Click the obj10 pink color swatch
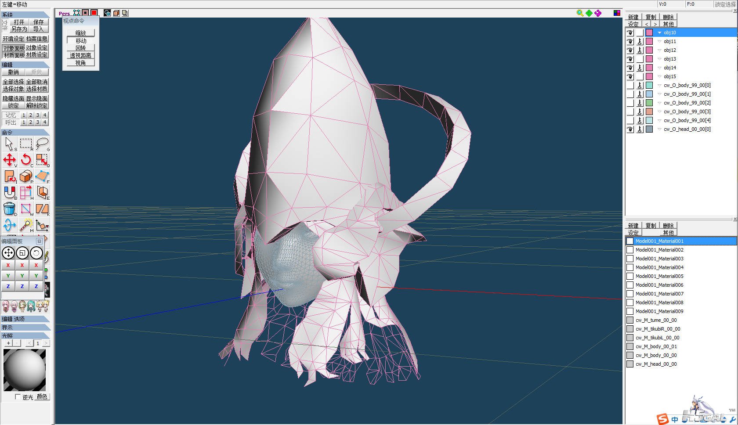Image resolution: width=738 pixels, height=425 pixels. [x=649, y=32]
